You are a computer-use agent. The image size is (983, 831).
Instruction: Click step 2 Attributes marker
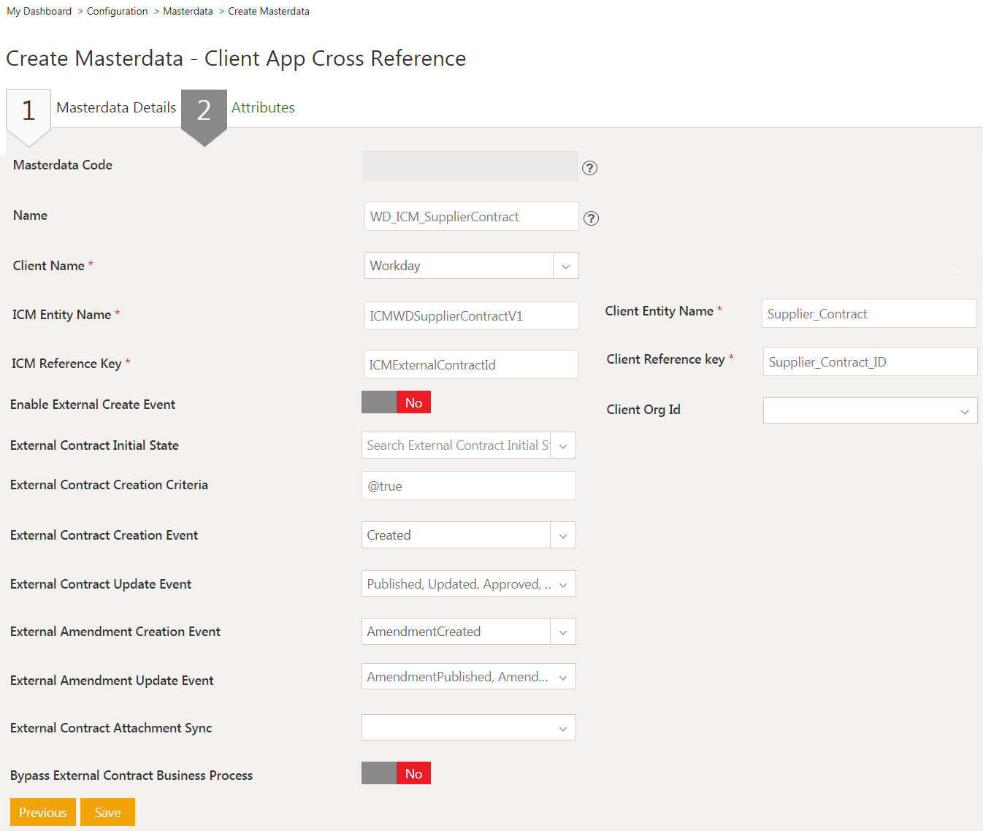point(204,111)
